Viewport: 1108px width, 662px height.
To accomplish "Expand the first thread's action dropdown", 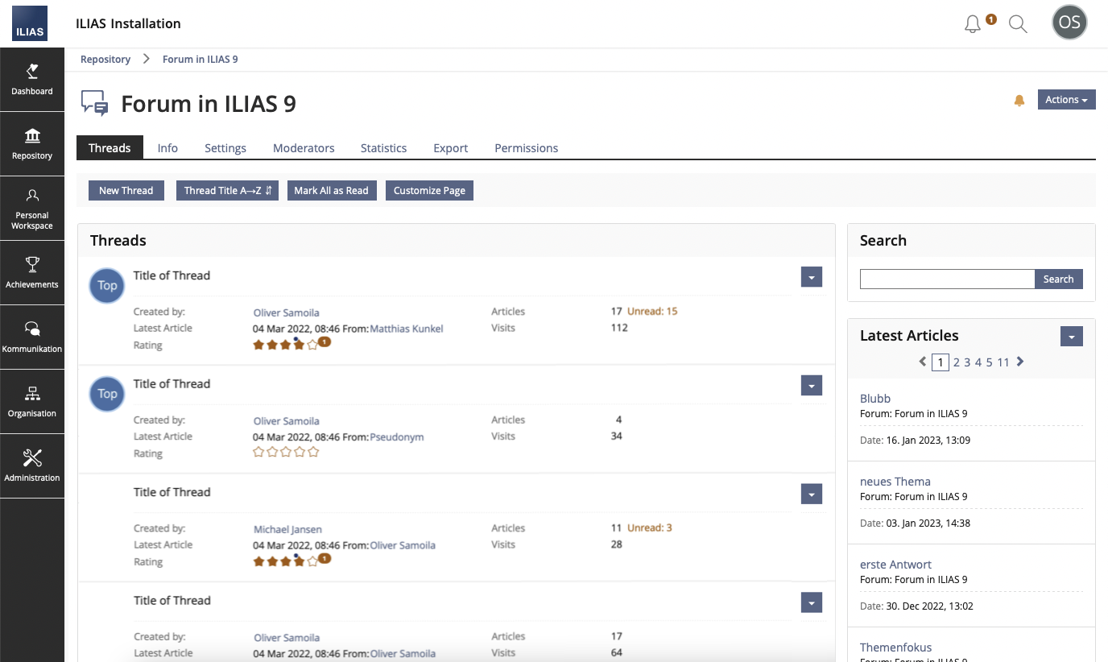I will coord(812,277).
